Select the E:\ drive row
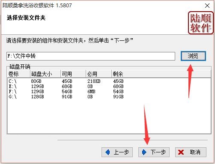 (x=109, y=86)
